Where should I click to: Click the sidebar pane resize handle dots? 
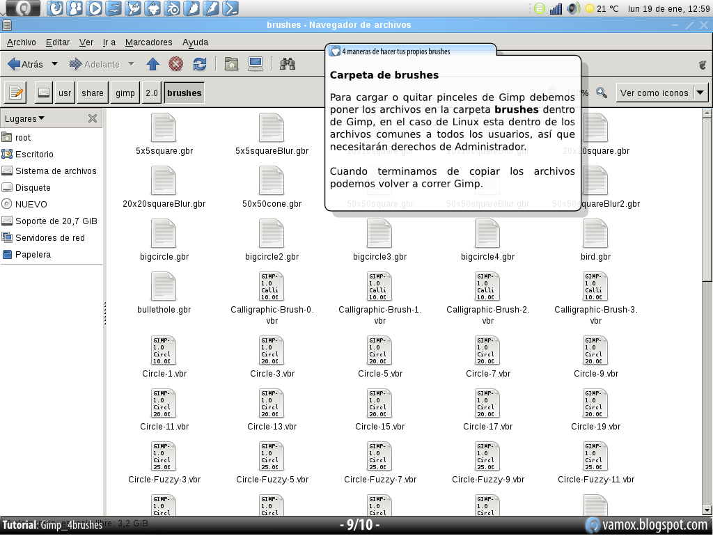(105, 313)
